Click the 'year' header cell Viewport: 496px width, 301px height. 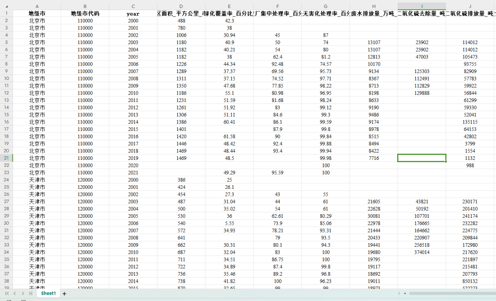[x=133, y=14]
